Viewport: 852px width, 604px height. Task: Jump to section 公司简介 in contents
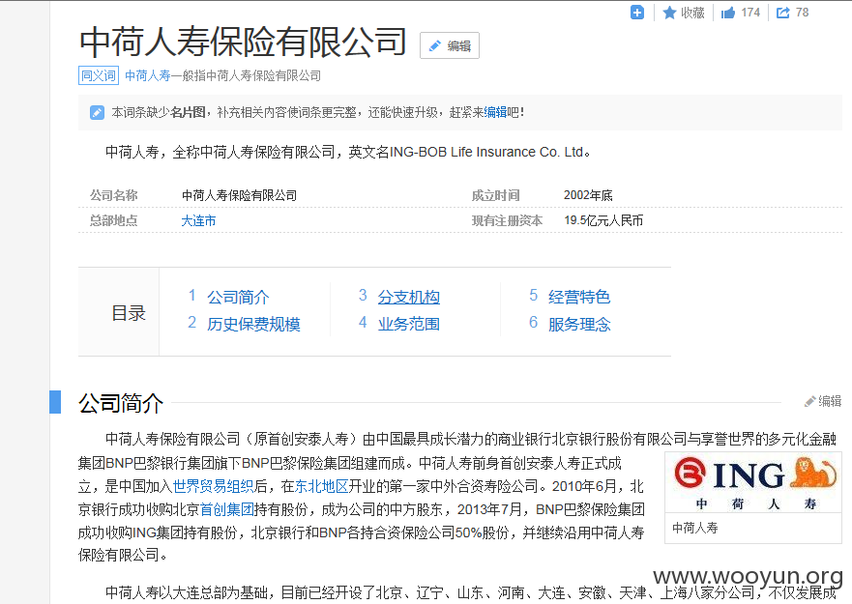pyautogui.click(x=238, y=297)
